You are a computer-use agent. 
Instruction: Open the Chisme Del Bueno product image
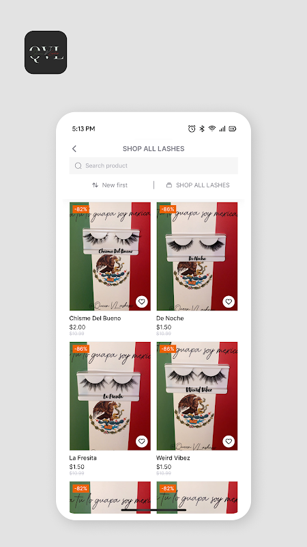pos(110,256)
